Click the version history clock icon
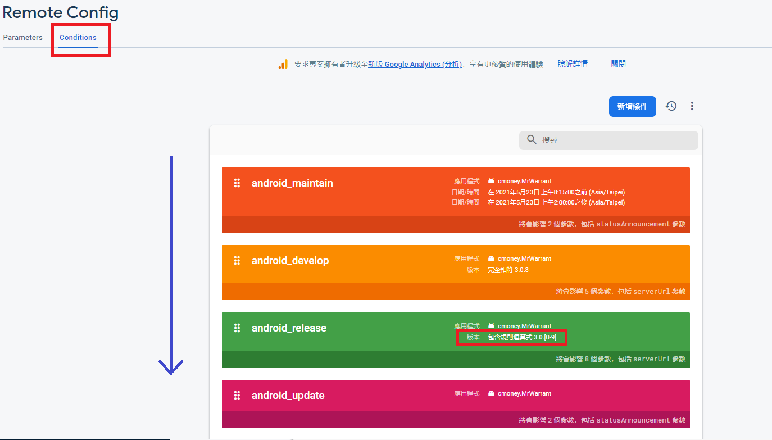 pos(671,106)
